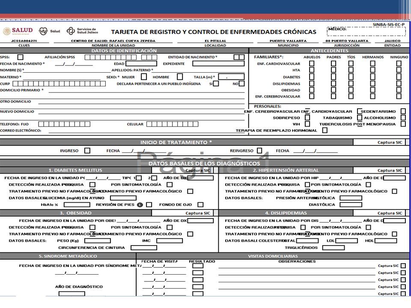Image resolution: width=411 pixels, height=308 pixels.
Task: Click the Salud heart logo
Action: pyautogui.click(x=49, y=31)
